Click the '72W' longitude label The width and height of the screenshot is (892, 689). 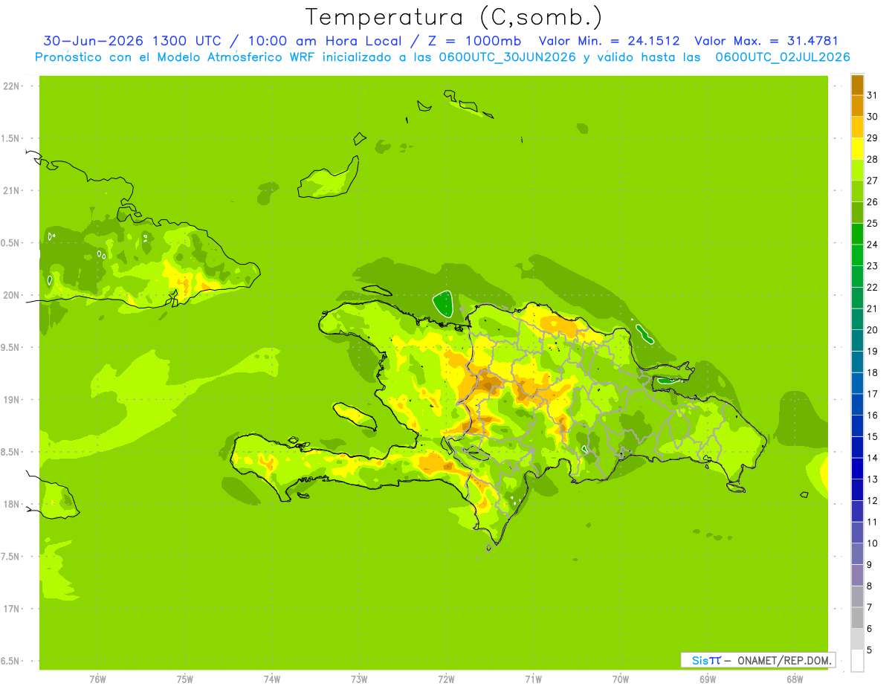(446, 679)
